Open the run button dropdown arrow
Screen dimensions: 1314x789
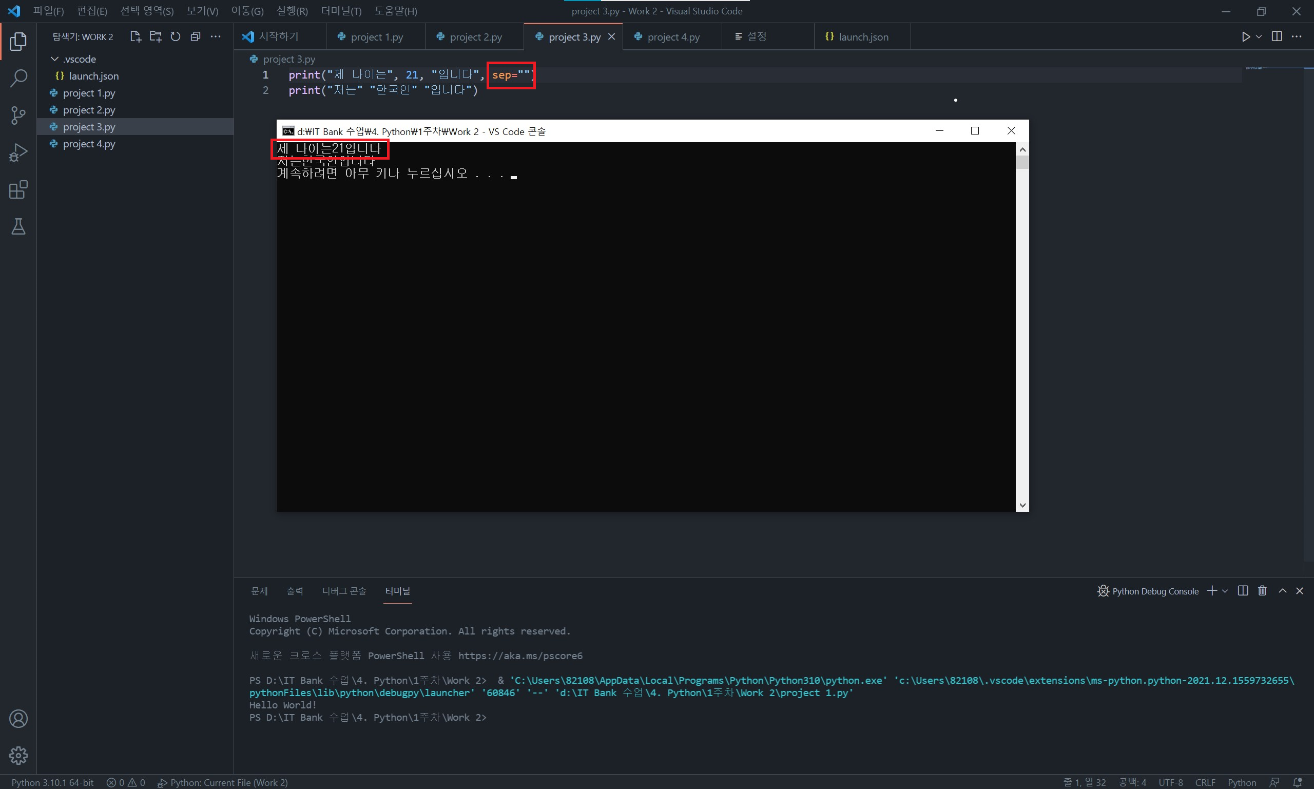point(1259,36)
